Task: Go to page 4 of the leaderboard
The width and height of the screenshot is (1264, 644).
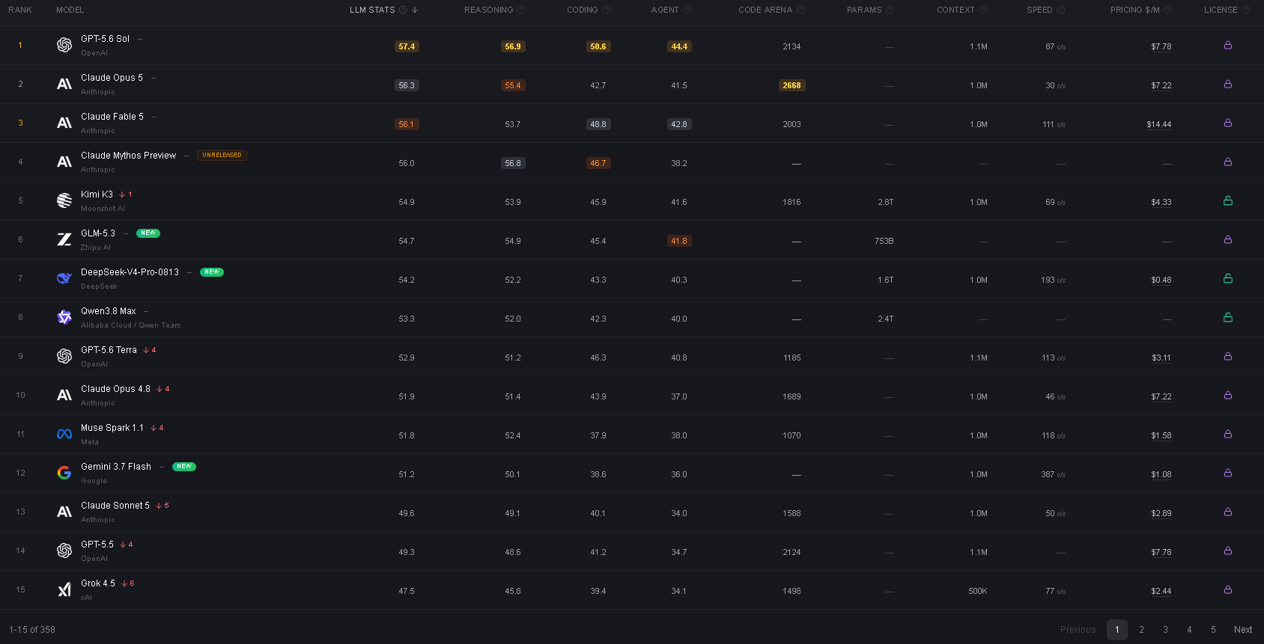Action: [1189, 630]
